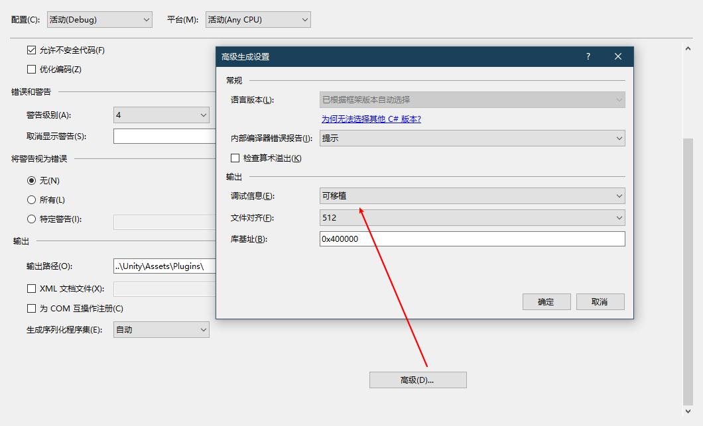The height and width of the screenshot is (426, 703).
Task: Expand the 平台 Any CPU dropdown
Action: pyautogui.click(x=258, y=20)
